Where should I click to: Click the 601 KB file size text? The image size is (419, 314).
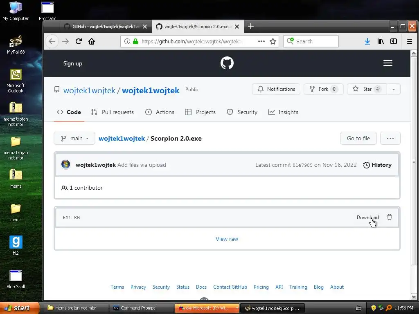pyautogui.click(x=71, y=218)
